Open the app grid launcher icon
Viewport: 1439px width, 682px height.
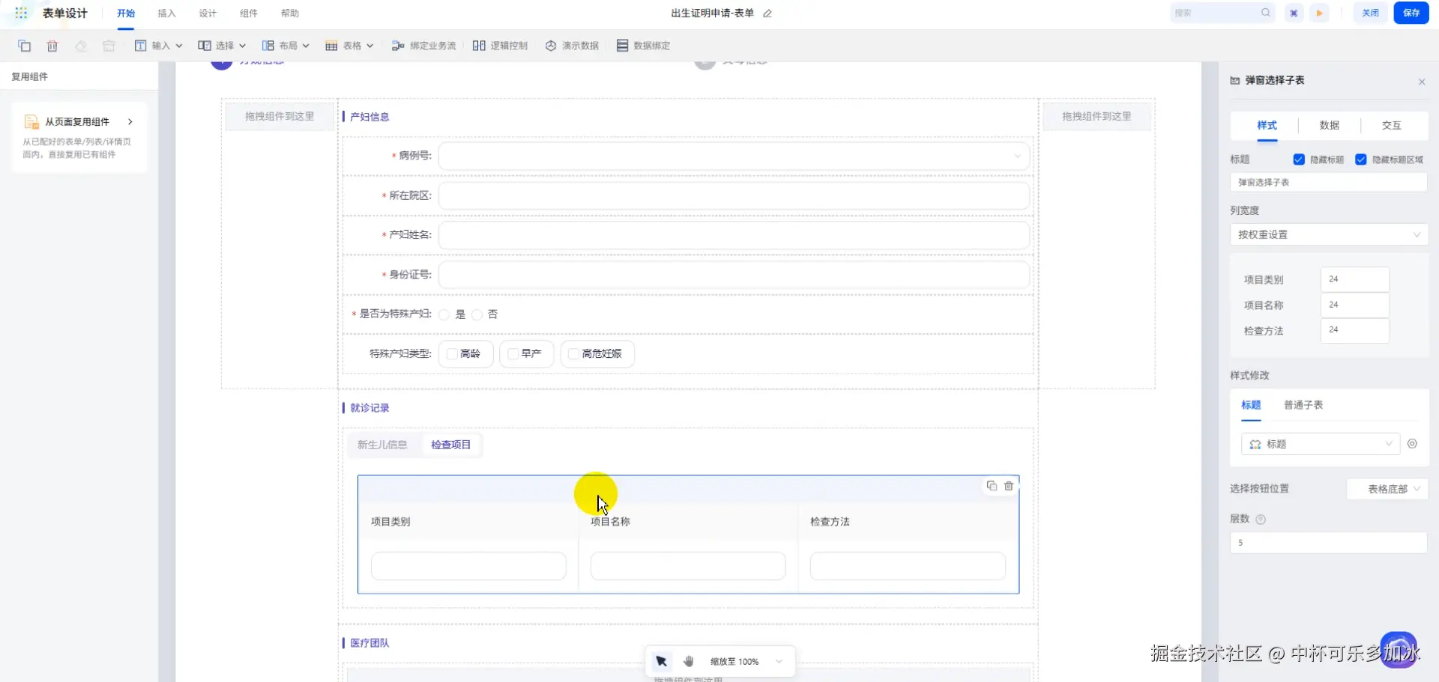pos(21,13)
